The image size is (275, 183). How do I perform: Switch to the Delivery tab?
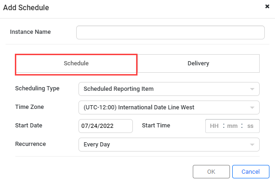click(x=198, y=63)
